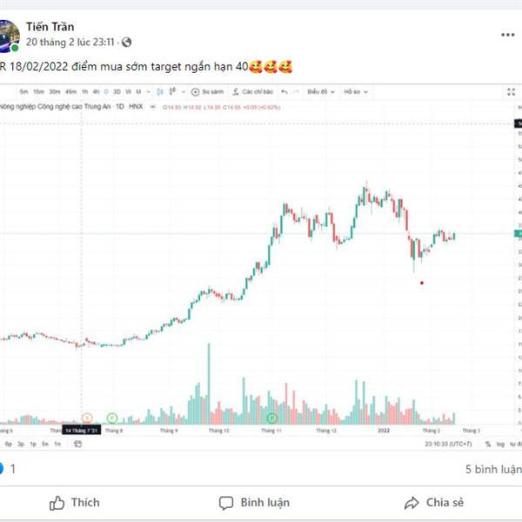Click the Thích like thumbs-up icon

[57, 503]
